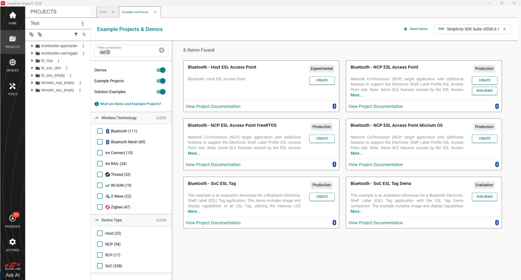View documentation for NCP ESL Access Point FreeRTOS
Viewport: 521px width, 280px height.
point(213,165)
